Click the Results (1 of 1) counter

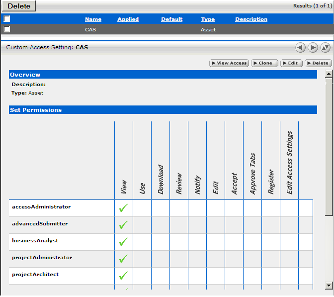(313, 6)
